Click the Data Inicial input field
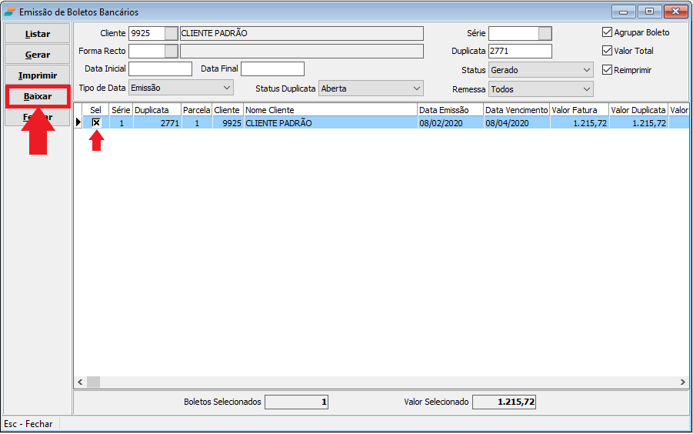Viewport: 693px width, 434px height. pos(160,69)
